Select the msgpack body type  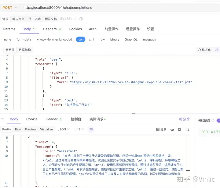pyautogui.click(x=149, y=39)
